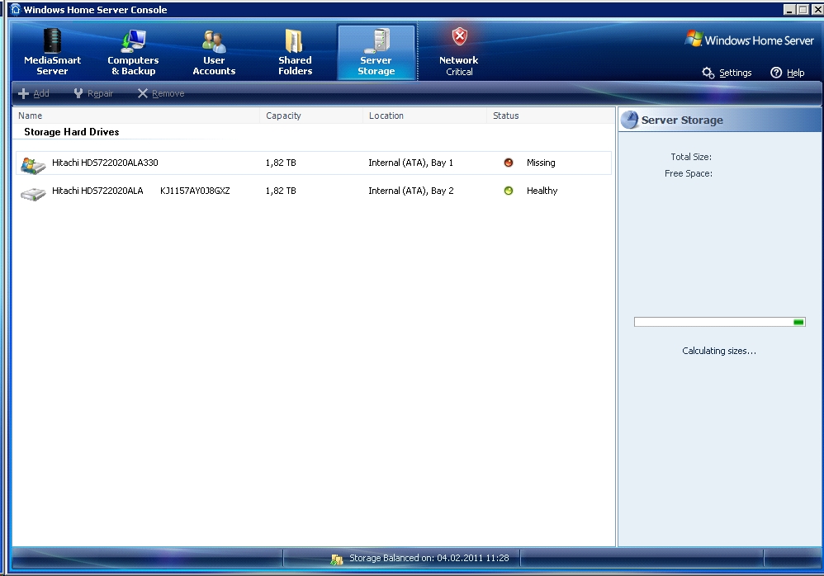The width and height of the screenshot is (824, 576).
Task: Click the Storage Hard Drives group header
Action: pyautogui.click(x=72, y=132)
